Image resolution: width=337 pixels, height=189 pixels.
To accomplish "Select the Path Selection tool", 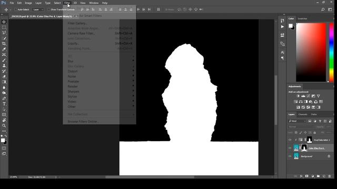I will (x=4, y=109).
